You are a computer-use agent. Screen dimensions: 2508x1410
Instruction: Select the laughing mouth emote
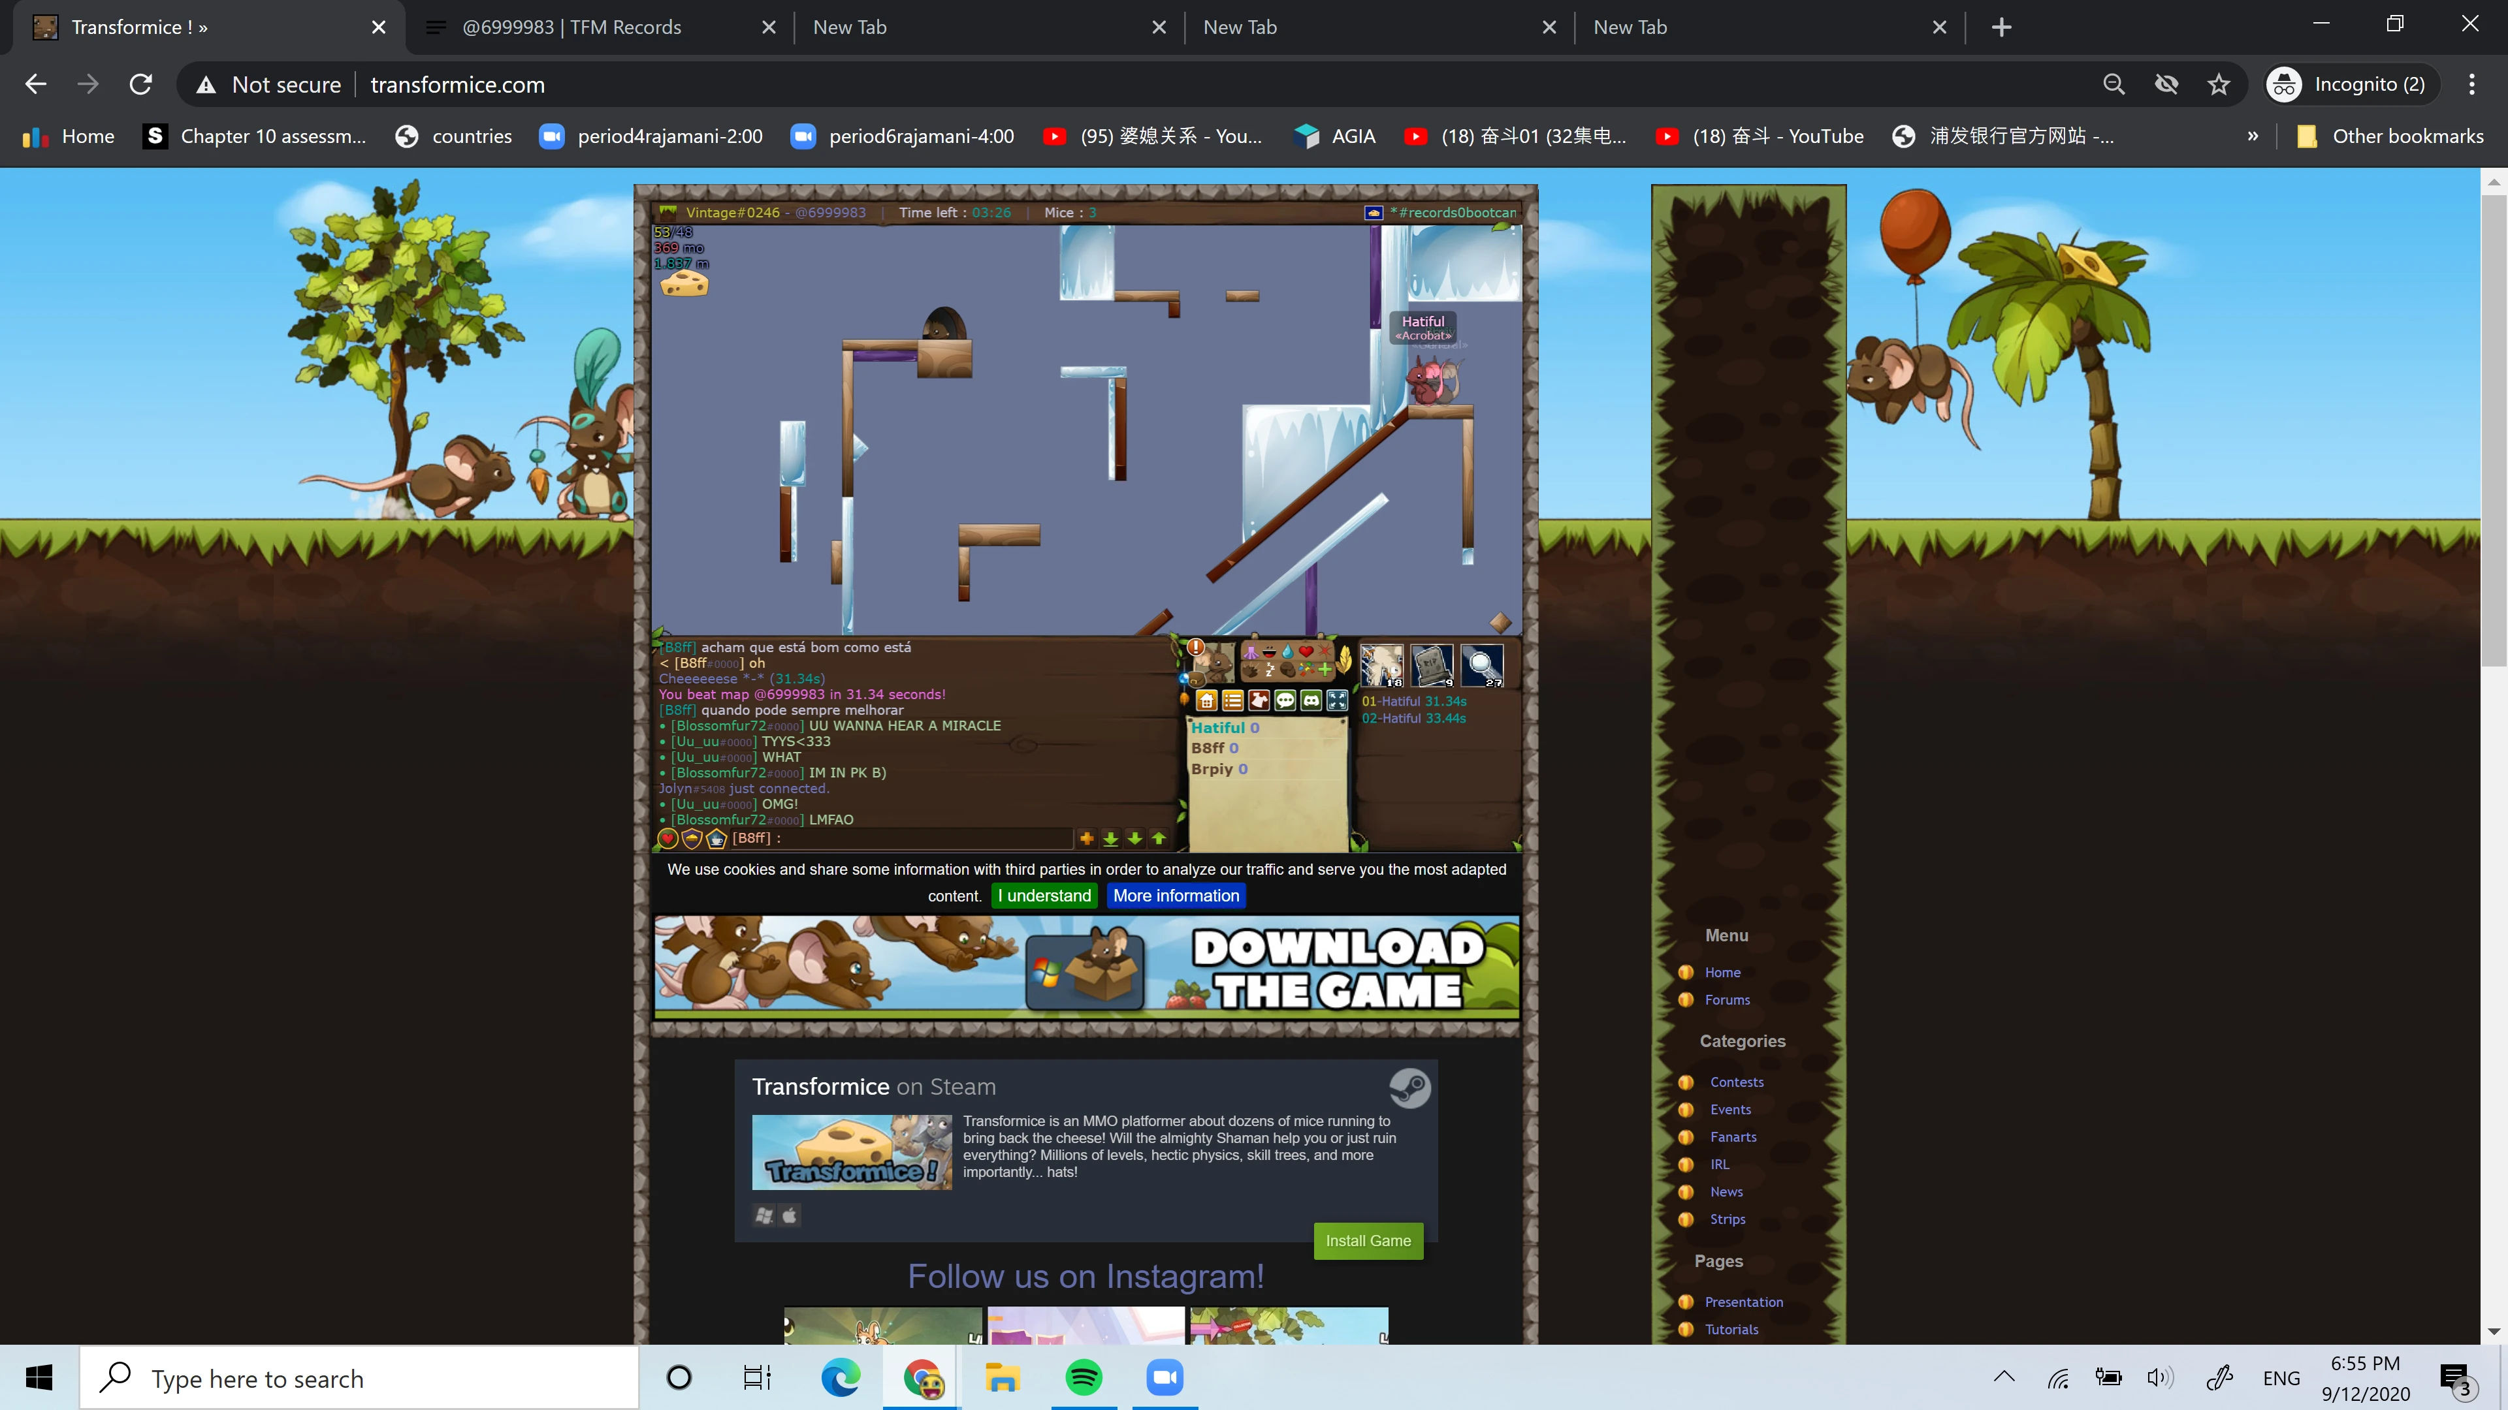(x=1268, y=652)
